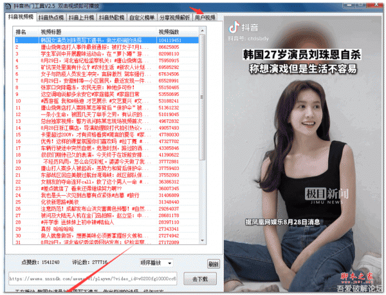Select row 19 不经历风雨,怎么会见彩虹

pyautogui.click(x=106, y=162)
